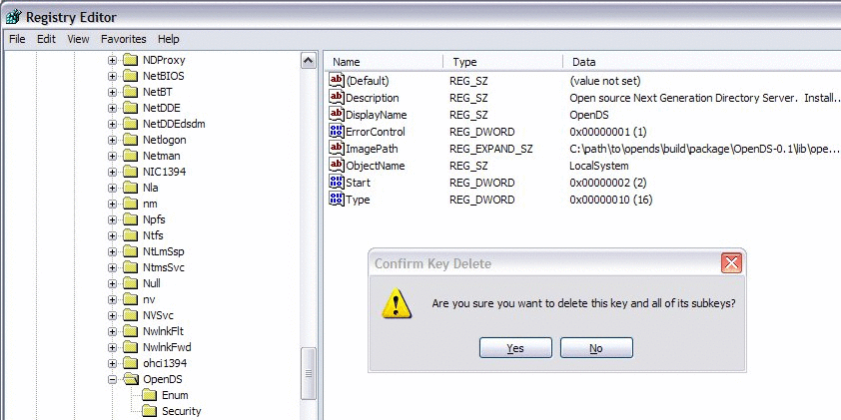Viewport: 841px width, 420px height.
Task: Sort values by the Name column header
Action: 384,62
